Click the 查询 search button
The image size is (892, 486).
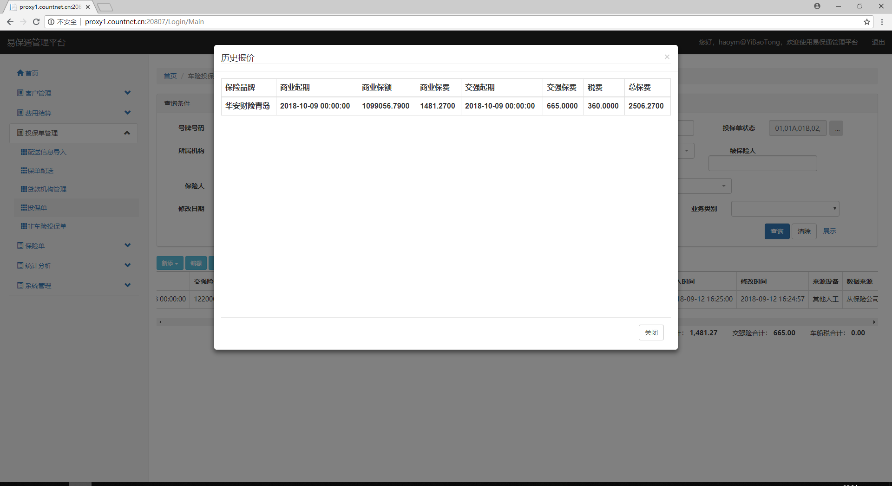click(x=777, y=231)
